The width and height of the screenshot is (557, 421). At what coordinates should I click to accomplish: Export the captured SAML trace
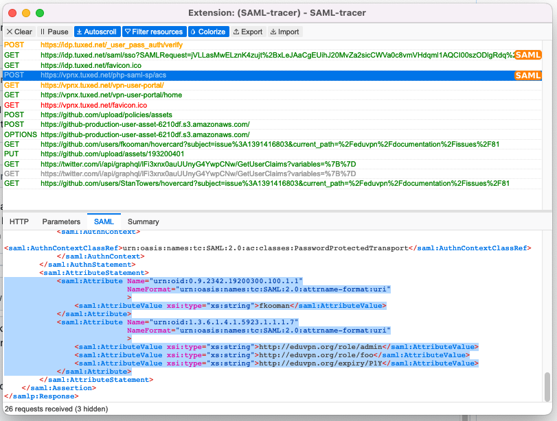pyautogui.click(x=247, y=32)
